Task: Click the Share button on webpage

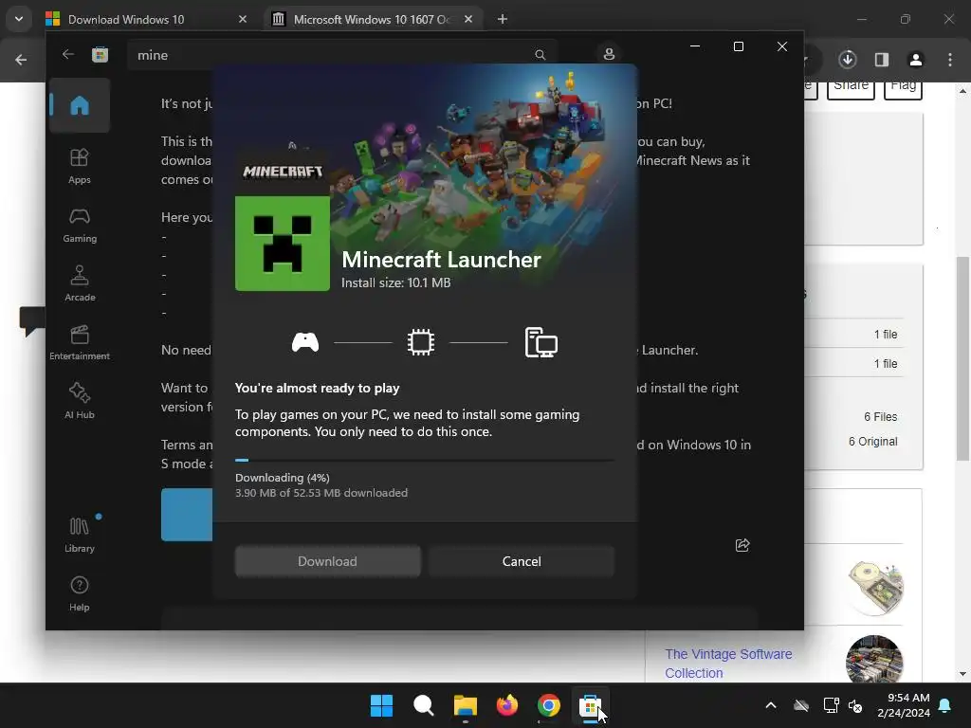Action: click(851, 89)
